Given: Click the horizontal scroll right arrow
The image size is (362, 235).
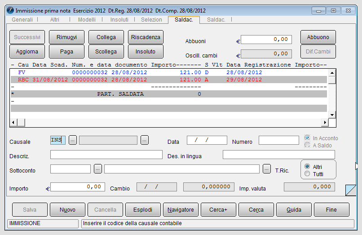Looking at the screenshot, I should point(325,123).
